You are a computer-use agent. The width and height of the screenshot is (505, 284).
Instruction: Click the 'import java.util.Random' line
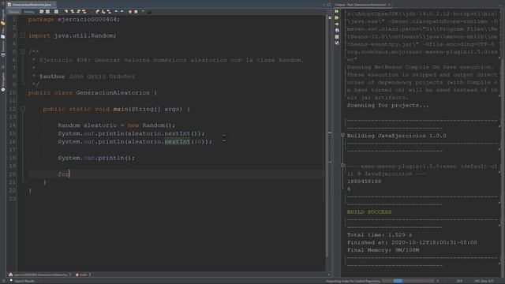72,35
